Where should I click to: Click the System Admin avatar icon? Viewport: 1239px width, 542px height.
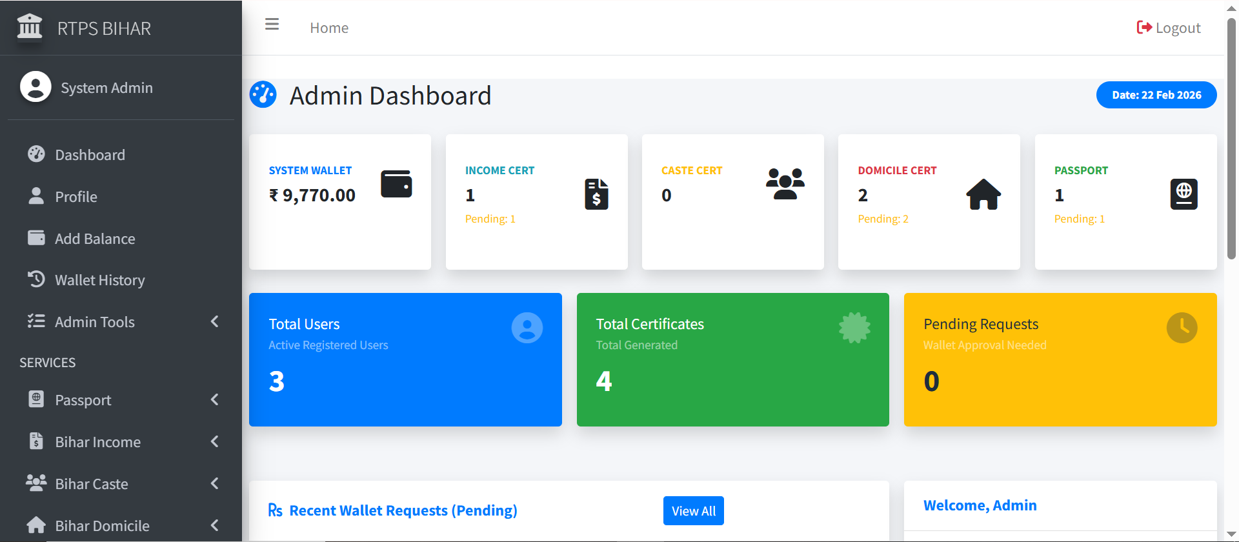tap(35, 87)
